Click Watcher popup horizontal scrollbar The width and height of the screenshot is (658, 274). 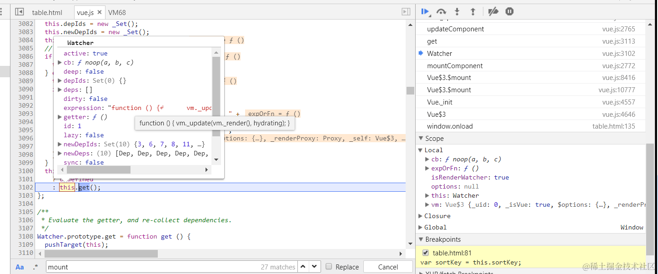click(99, 169)
